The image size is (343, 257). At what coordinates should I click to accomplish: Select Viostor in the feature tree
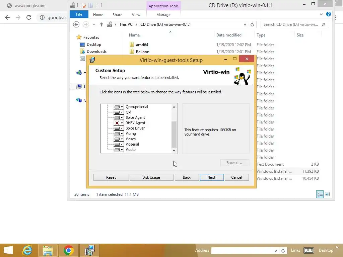point(131,150)
